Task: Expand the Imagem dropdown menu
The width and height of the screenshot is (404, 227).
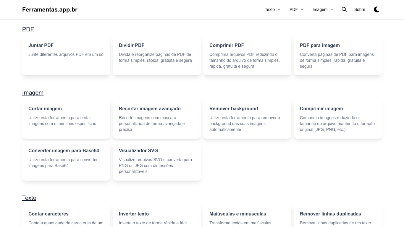Action: point(323,9)
